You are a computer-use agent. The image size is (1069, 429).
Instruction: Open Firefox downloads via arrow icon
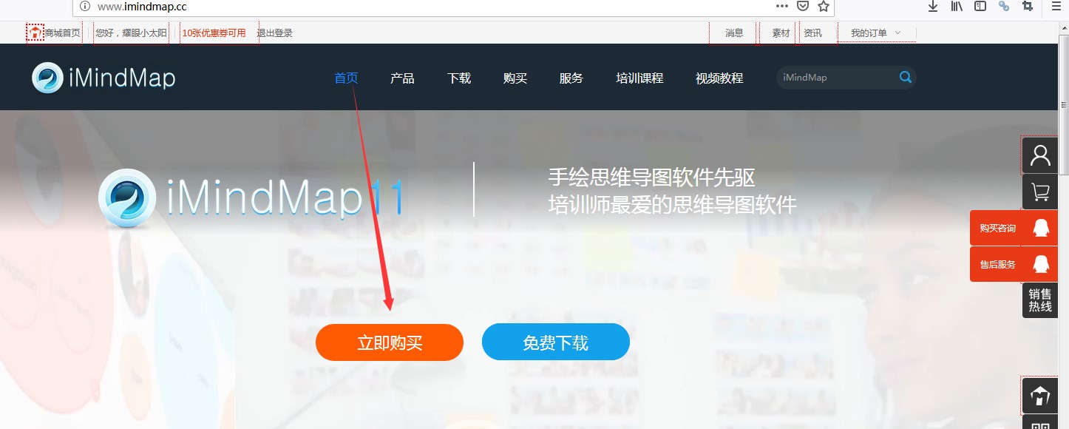pos(932,7)
